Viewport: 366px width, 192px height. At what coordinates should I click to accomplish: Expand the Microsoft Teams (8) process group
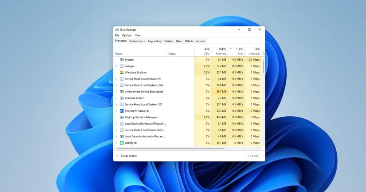pyautogui.click(x=116, y=111)
